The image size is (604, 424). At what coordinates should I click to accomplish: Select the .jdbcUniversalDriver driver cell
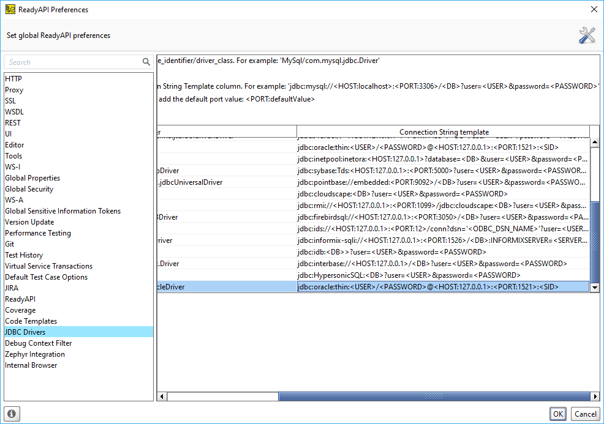(227, 182)
